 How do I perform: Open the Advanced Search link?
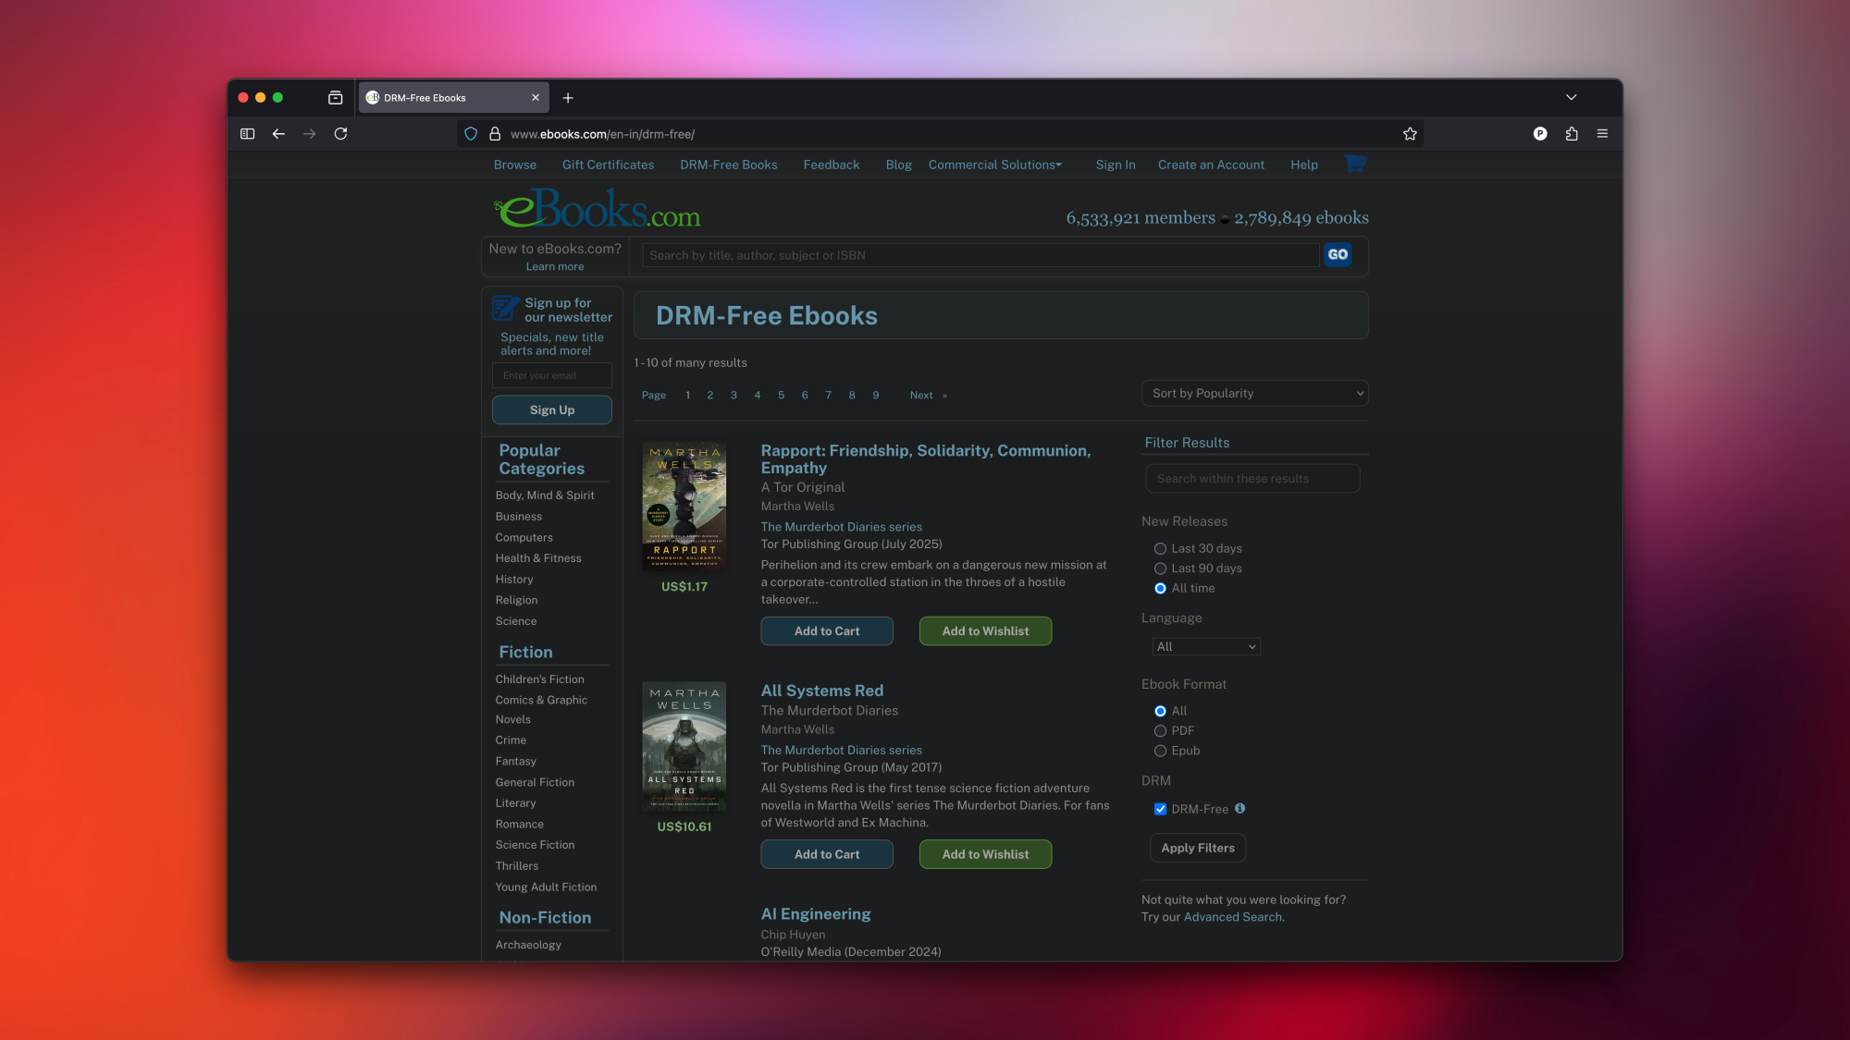(1233, 917)
